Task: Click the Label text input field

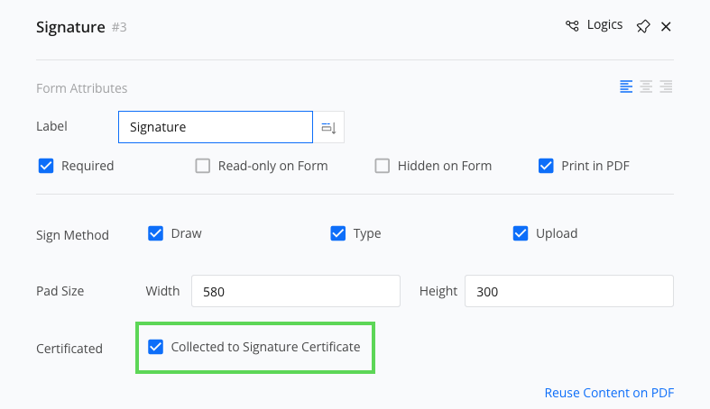Action: click(x=215, y=127)
